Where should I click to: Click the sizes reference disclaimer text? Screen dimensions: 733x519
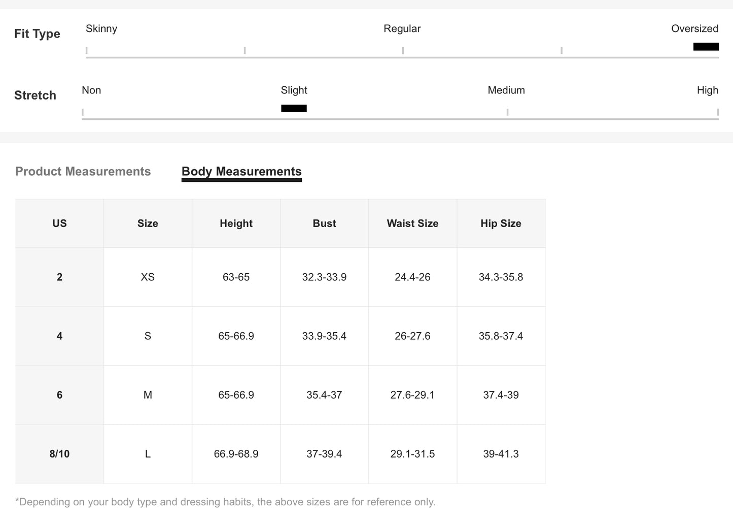[x=225, y=502]
